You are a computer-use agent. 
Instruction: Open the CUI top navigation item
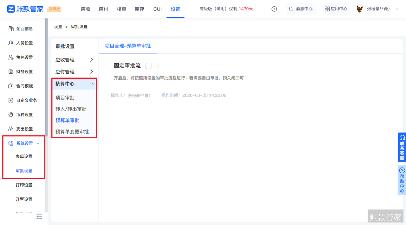click(x=157, y=9)
